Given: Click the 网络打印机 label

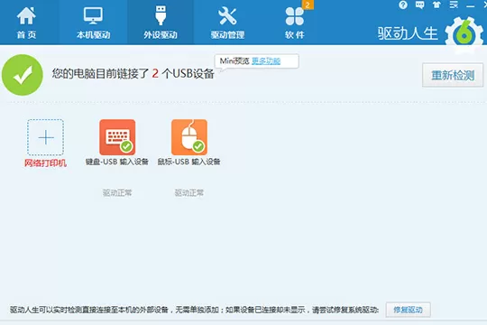Looking at the screenshot, I should point(45,163).
